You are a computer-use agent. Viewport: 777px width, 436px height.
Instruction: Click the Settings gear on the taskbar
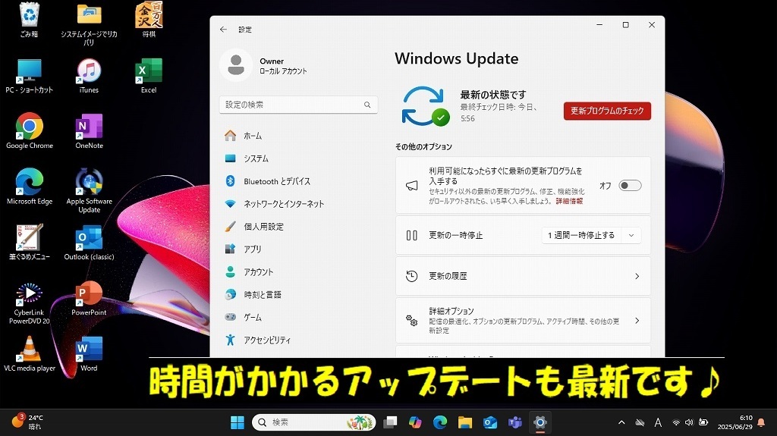point(540,422)
